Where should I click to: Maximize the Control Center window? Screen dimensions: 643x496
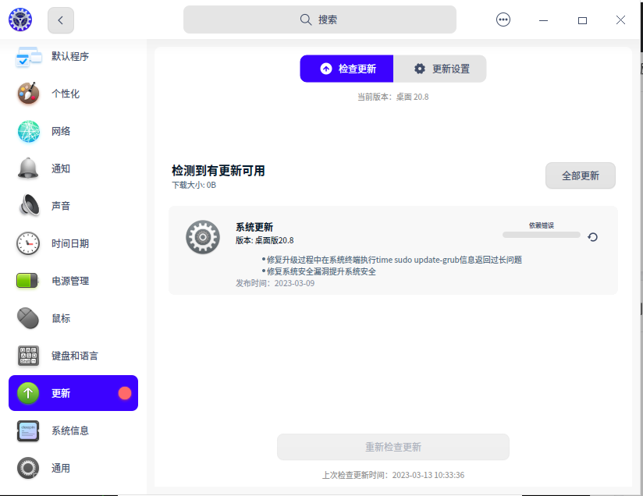[582, 20]
